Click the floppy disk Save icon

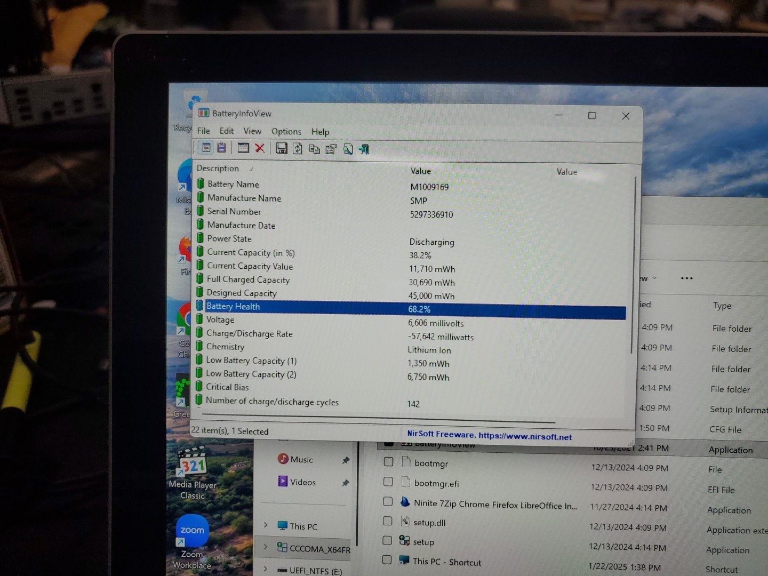point(282,148)
